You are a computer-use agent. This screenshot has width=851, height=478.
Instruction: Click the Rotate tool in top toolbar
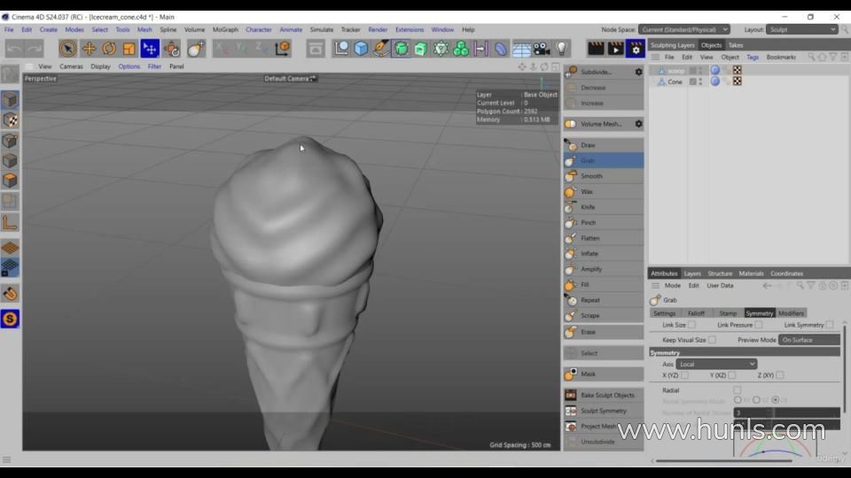[109, 49]
